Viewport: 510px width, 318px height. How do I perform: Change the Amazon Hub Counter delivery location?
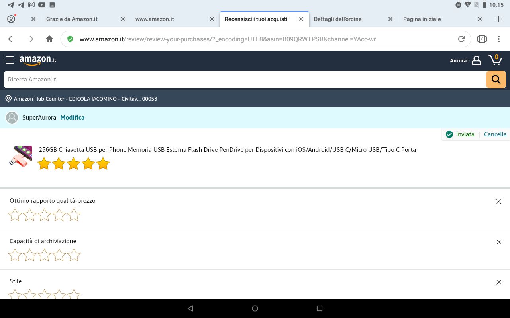coord(82,99)
